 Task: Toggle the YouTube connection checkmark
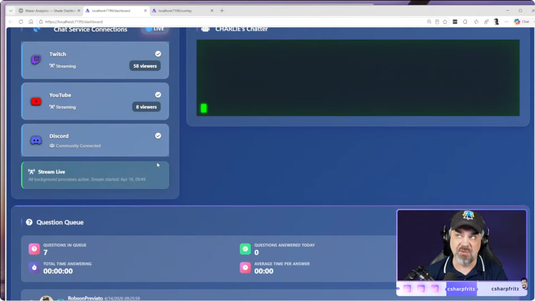coord(158,95)
